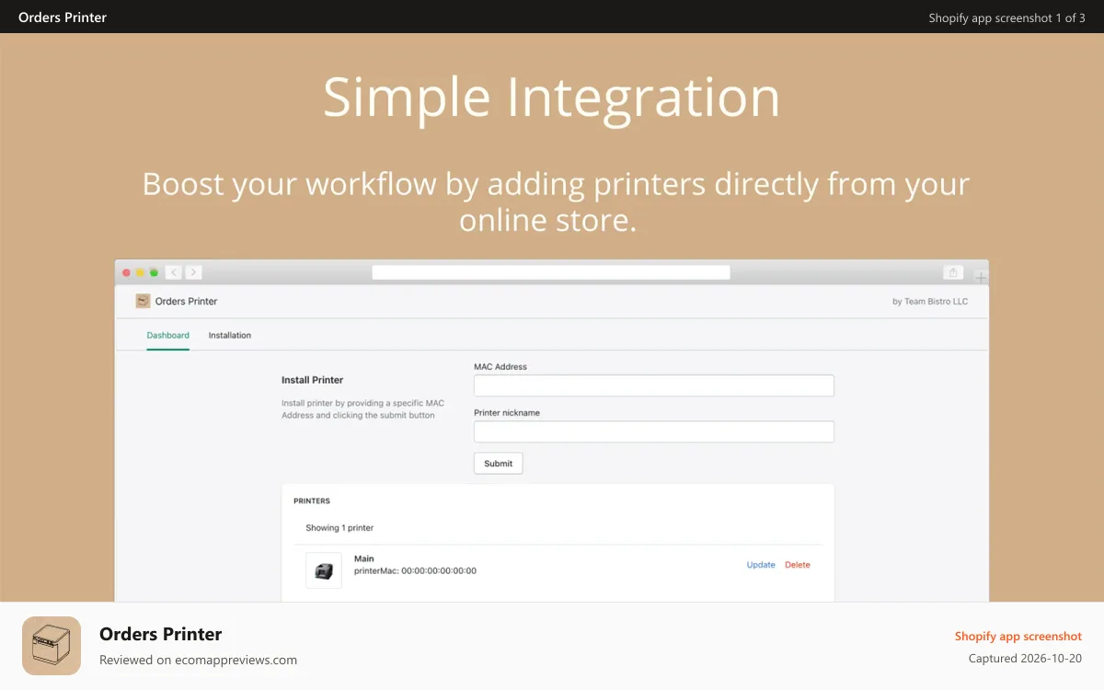Open a new browser tab with plus icon

pyautogui.click(x=981, y=277)
